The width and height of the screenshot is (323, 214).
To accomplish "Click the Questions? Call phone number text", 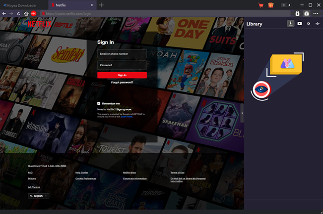I will pyautogui.click(x=47, y=166).
